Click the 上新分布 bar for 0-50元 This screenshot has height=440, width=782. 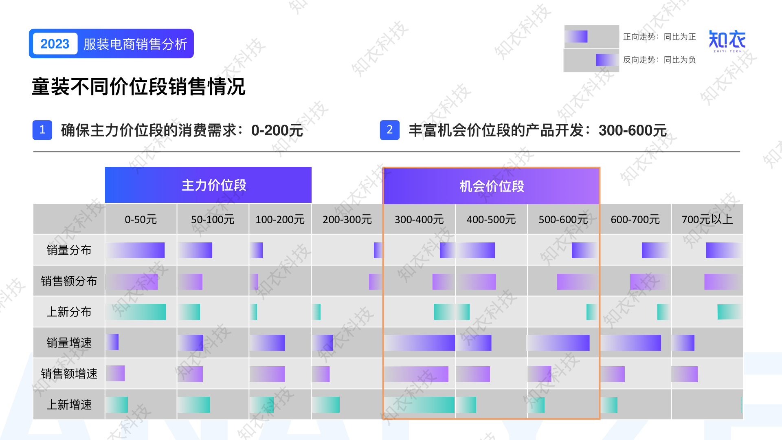[136, 312]
